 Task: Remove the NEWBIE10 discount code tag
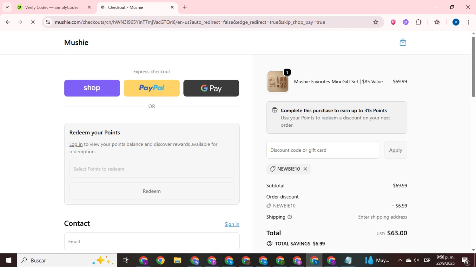305,169
